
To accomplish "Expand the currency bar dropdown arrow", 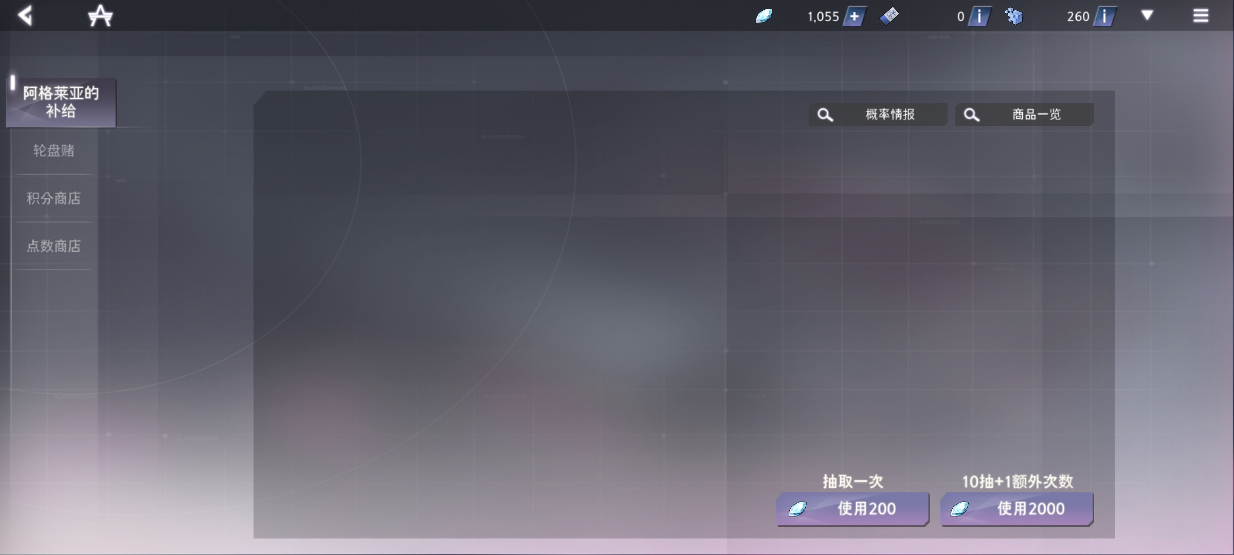I will click(x=1147, y=15).
